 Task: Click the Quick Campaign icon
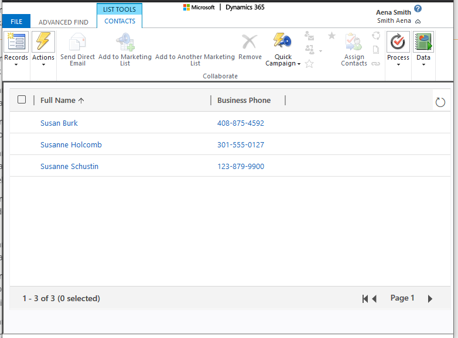point(282,40)
